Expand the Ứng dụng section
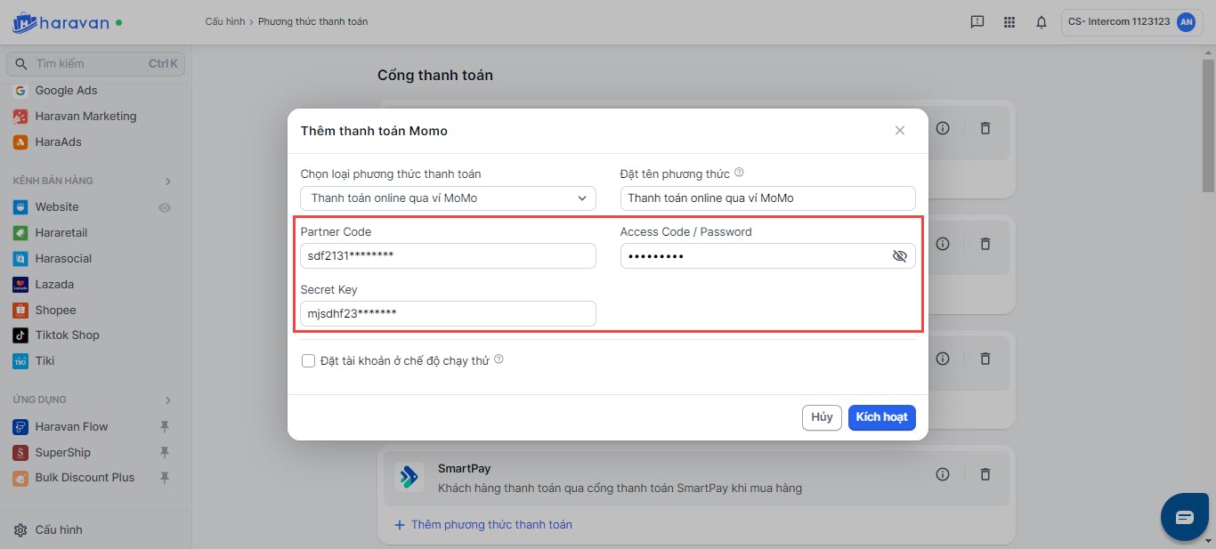This screenshot has width=1216, height=549. [x=168, y=400]
